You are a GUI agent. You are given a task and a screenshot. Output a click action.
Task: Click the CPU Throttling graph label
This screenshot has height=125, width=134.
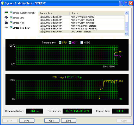click(x=74, y=77)
